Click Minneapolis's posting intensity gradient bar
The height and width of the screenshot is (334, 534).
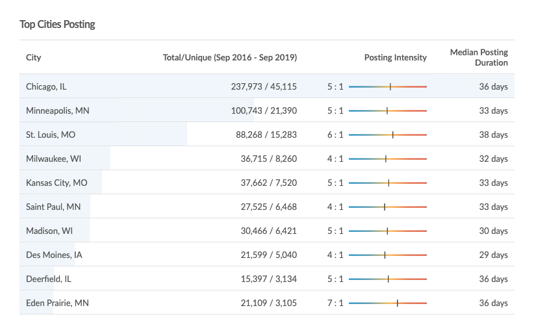click(x=388, y=110)
